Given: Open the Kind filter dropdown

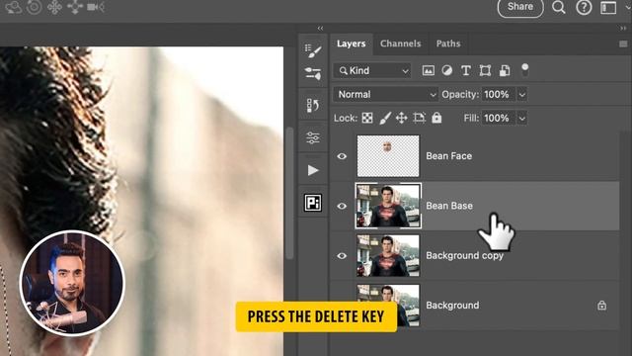Looking at the screenshot, I should coord(372,70).
